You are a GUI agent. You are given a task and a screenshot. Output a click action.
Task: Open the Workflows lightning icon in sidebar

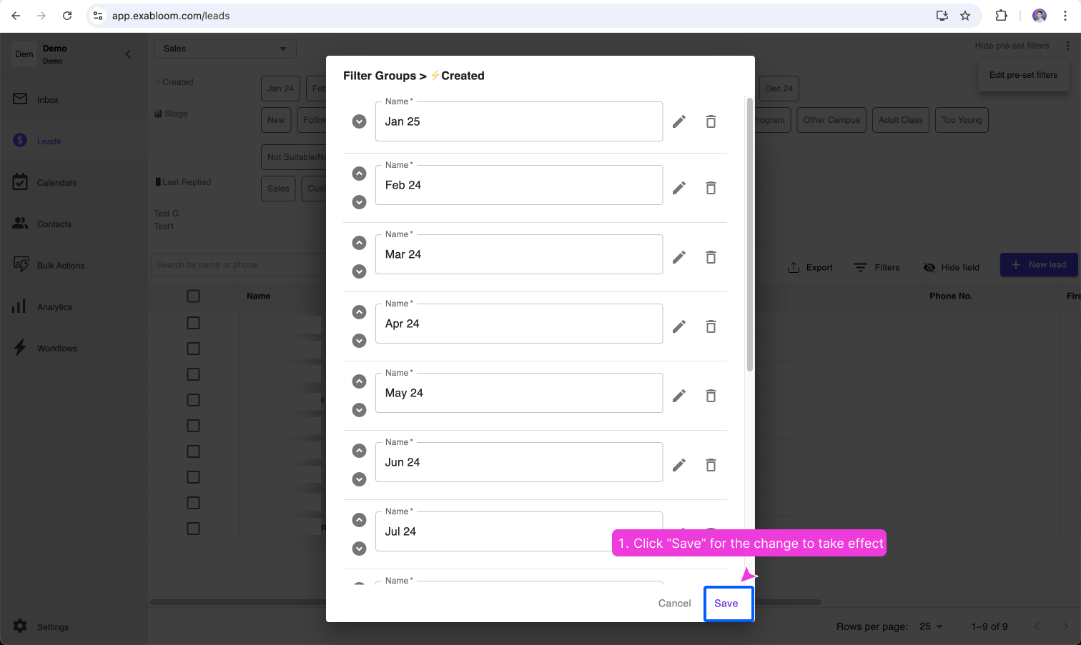[x=20, y=348]
